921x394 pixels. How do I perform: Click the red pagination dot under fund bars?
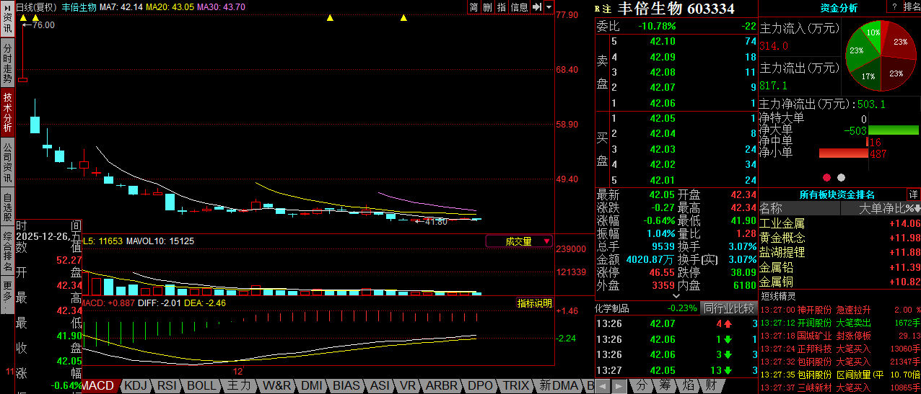pyautogui.click(x=827, y=177)
